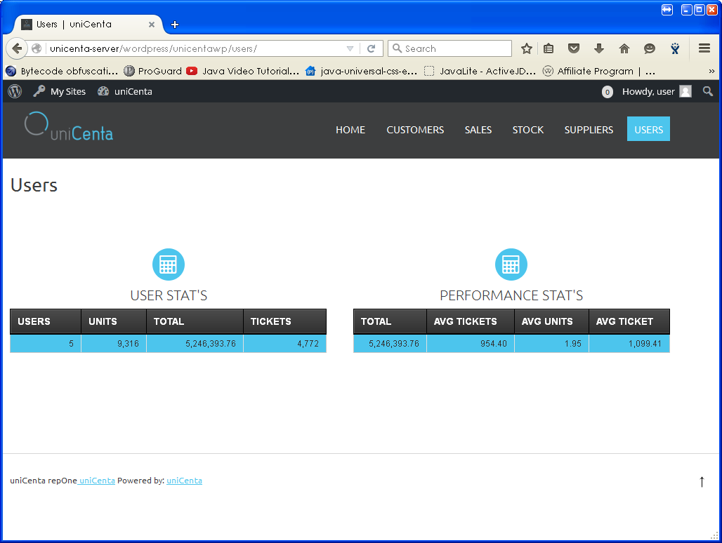
Task: Open the Bytecode obfuscati... bookmark
Action: pos(63,71)
